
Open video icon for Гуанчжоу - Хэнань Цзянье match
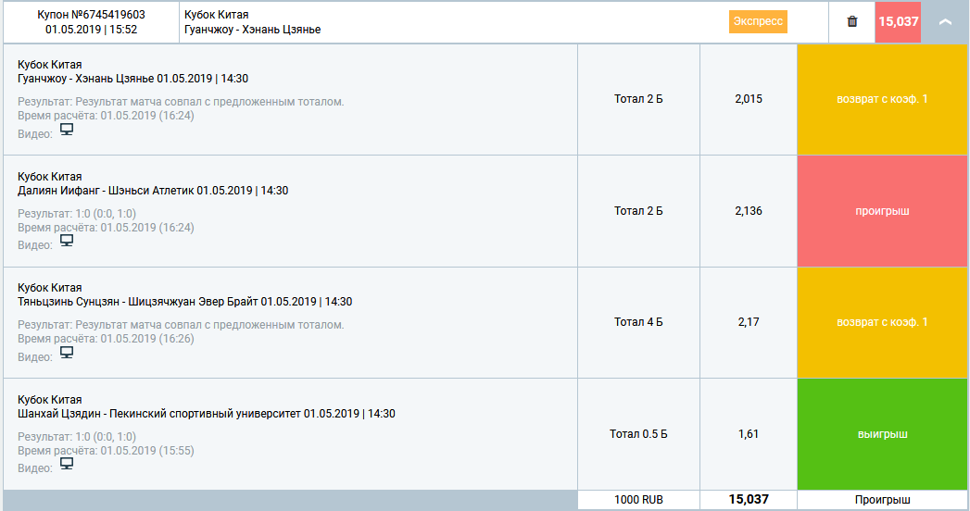pyautogui.click(x=66, y=130)
